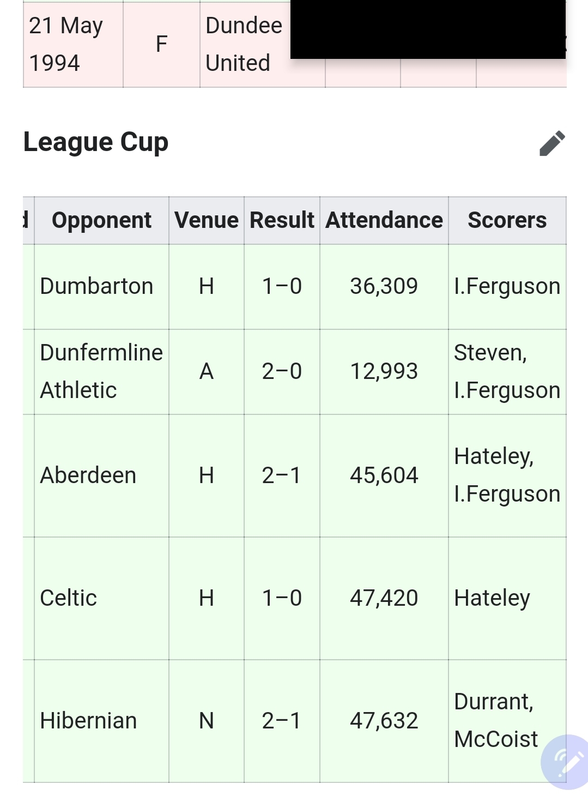Click the Attendance column header

(384, 220)
